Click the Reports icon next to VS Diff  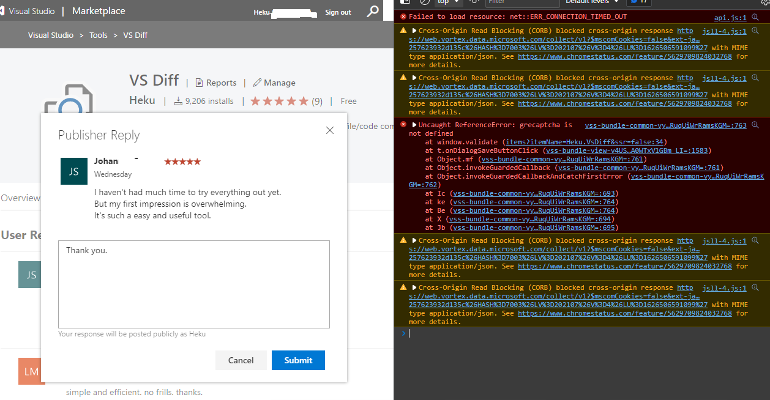pos(199,82)
